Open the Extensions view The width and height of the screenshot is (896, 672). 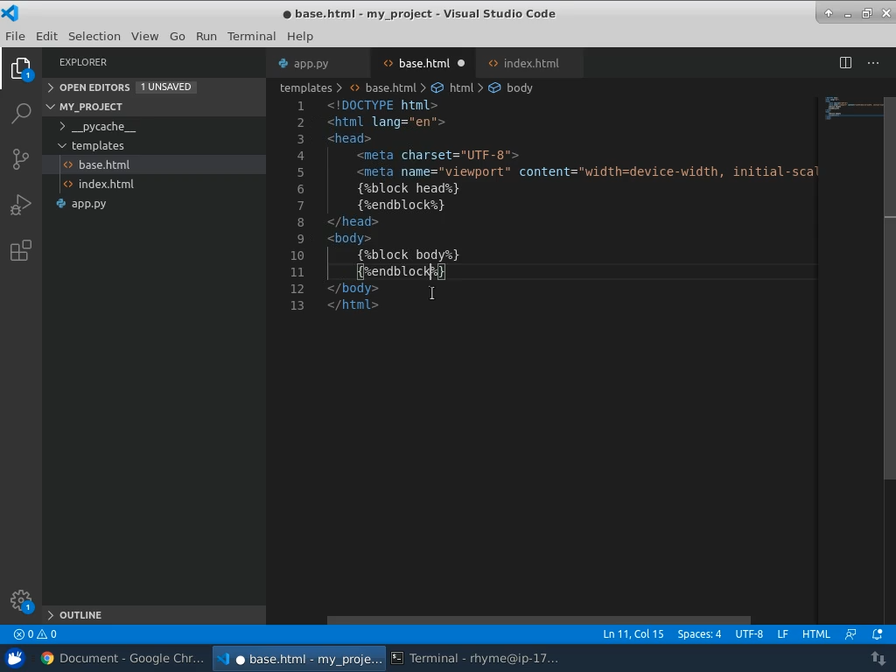[x=21, y=252]
